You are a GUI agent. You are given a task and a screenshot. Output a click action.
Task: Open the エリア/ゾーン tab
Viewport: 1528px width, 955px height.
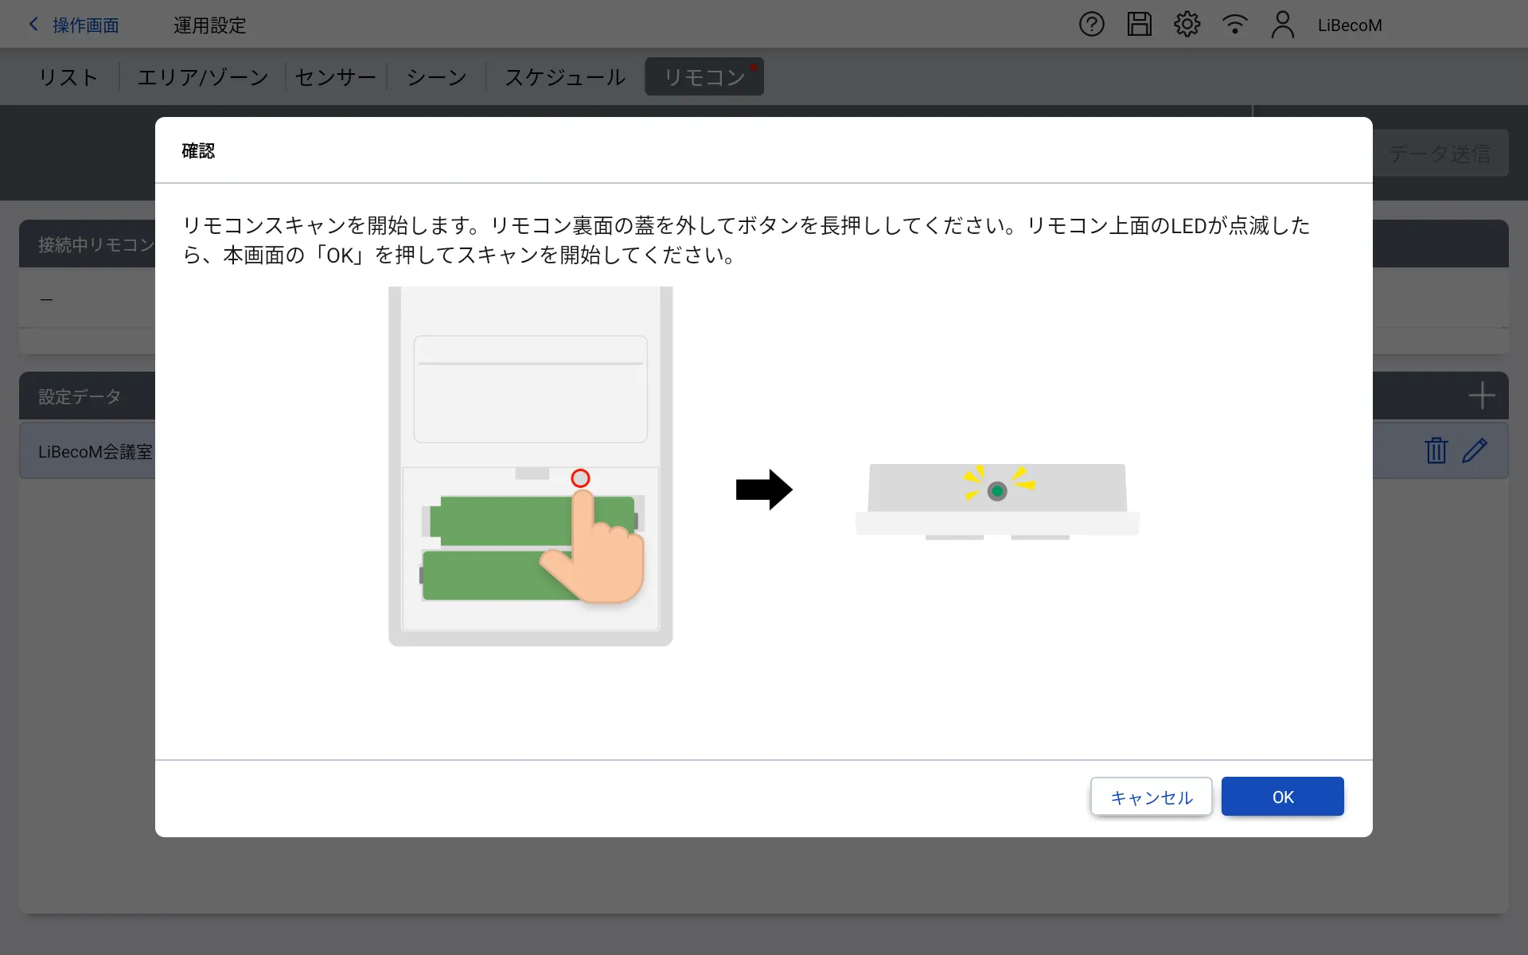coord(203,77)
